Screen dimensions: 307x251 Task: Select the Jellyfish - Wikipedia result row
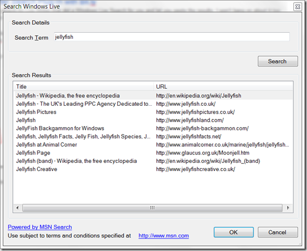[153, 95]
